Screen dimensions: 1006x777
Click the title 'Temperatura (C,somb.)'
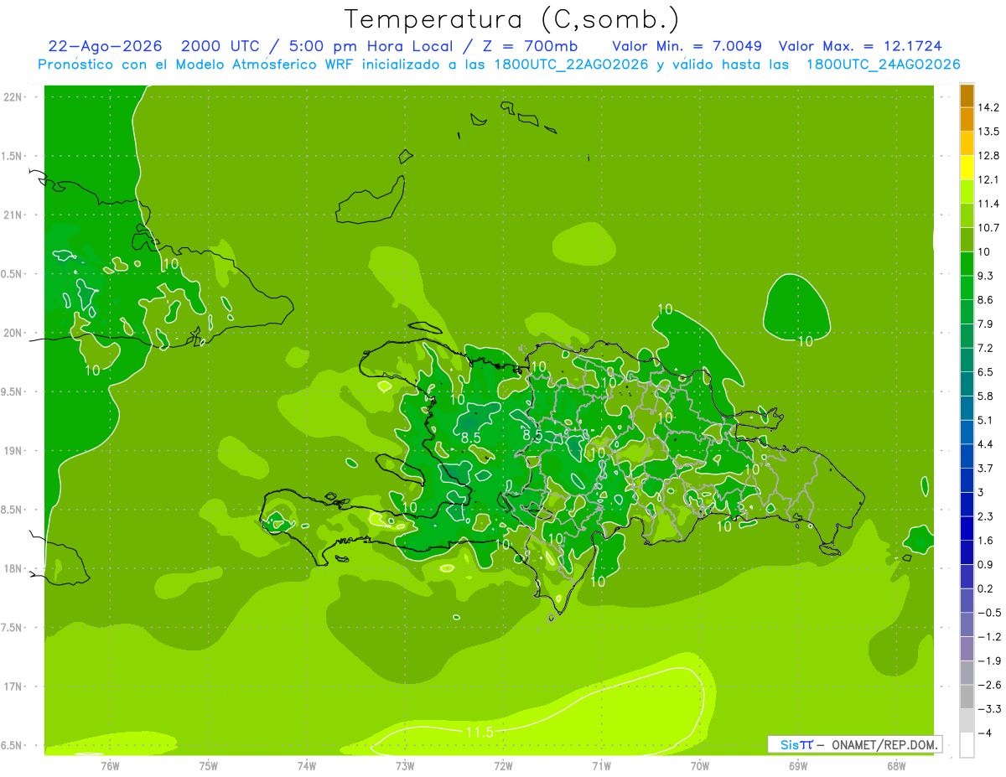tap(512, 19)
